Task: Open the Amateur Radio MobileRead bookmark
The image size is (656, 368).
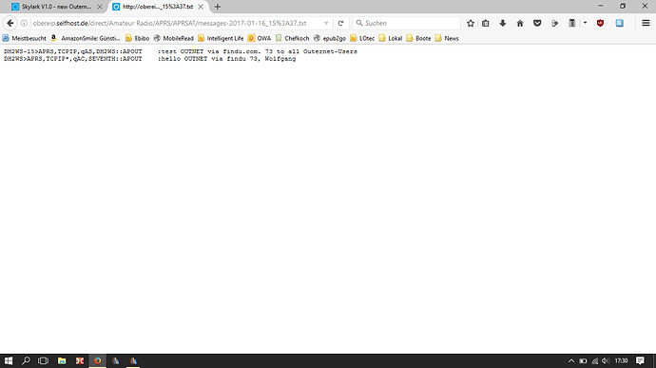Action: tap(174, 38)
